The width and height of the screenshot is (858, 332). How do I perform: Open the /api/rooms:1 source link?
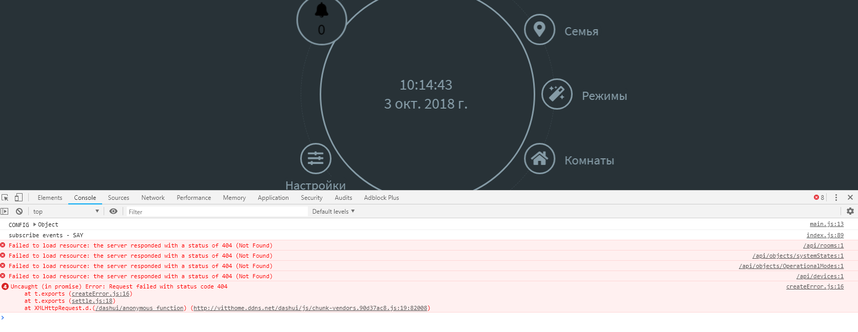[x=823, y=246]
